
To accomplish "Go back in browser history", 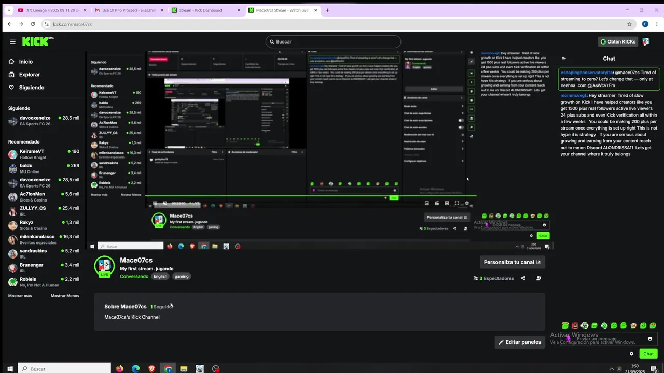I will tap(9, 24).
